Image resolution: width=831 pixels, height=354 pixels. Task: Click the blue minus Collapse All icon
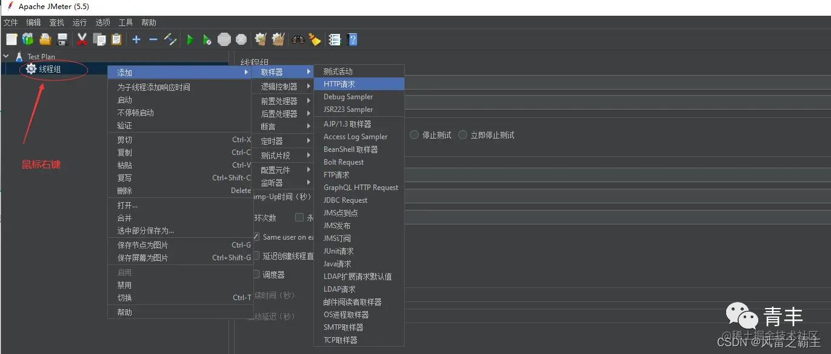[x=153, y=39]
